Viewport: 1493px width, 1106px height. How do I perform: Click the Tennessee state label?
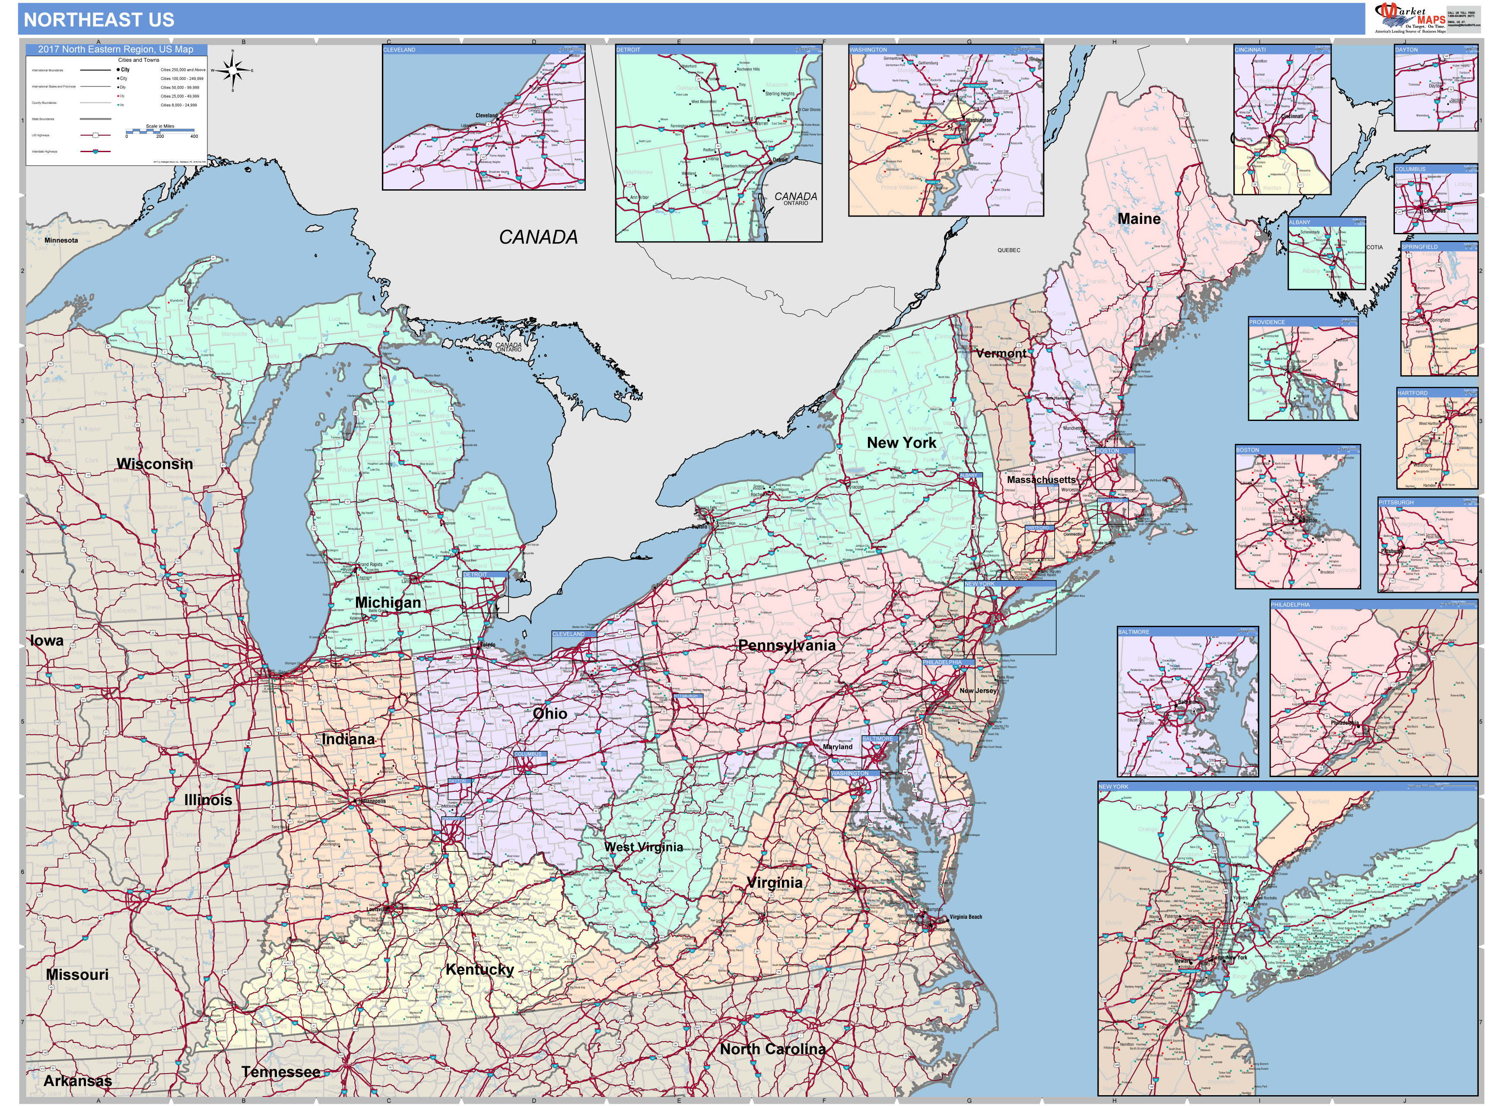pos(280,1072)
